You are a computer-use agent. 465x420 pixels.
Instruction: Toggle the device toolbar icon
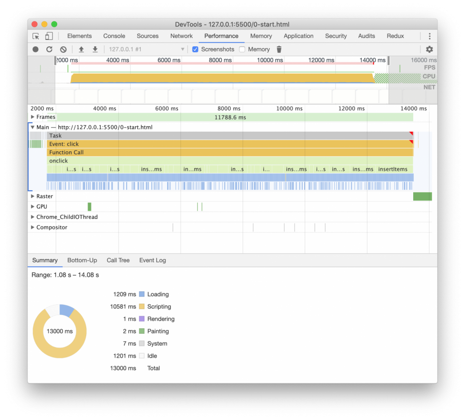(x=49, y=36)
